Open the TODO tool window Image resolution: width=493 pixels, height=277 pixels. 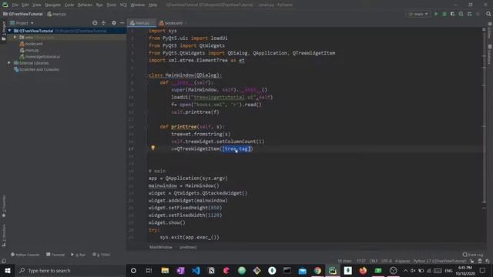click(x=101, y=255)
